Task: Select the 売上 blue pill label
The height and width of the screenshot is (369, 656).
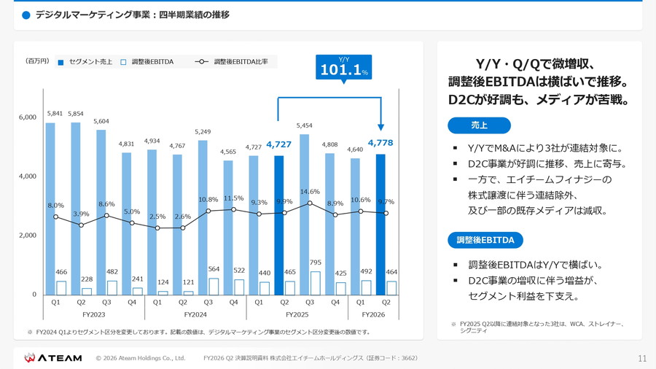Action: (479, 125)
